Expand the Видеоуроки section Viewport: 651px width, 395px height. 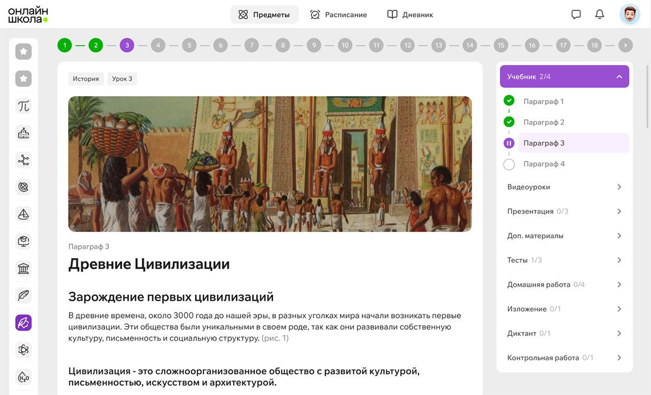(x=564, y=187)
